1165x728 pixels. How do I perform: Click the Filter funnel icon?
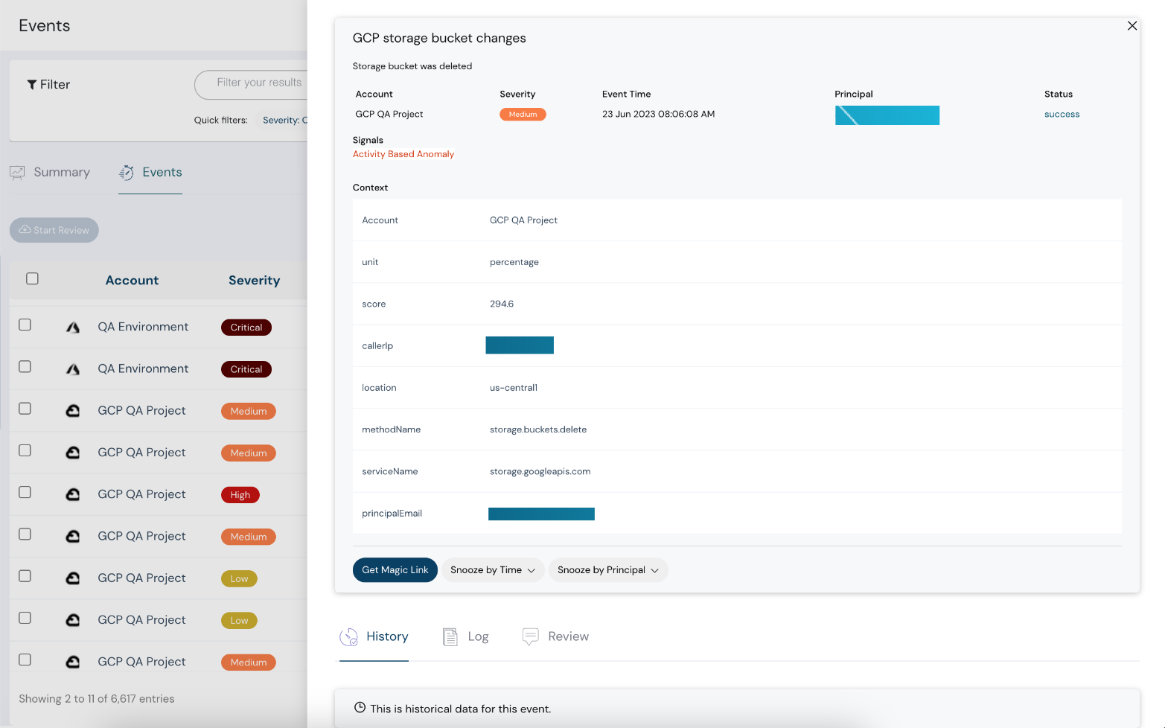(x=31, y=83)
